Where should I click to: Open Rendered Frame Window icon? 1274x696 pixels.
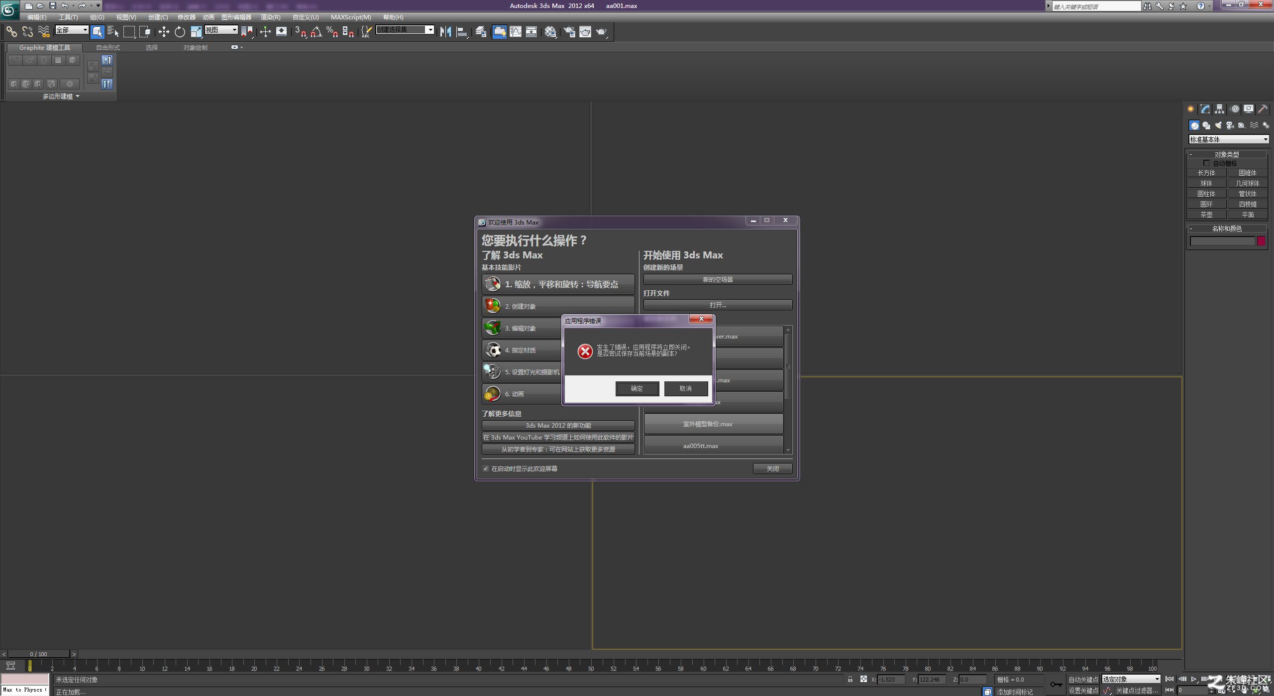pyautogui.click(x=585, y=32)
